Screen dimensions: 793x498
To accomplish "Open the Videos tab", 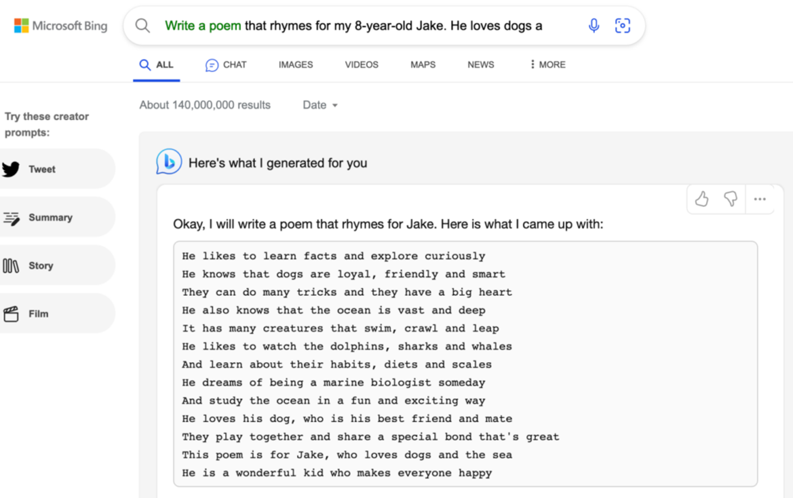I will (x=361, y=65).
